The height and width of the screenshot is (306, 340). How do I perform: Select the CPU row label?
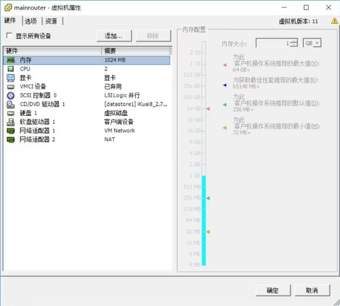(25, 69)
